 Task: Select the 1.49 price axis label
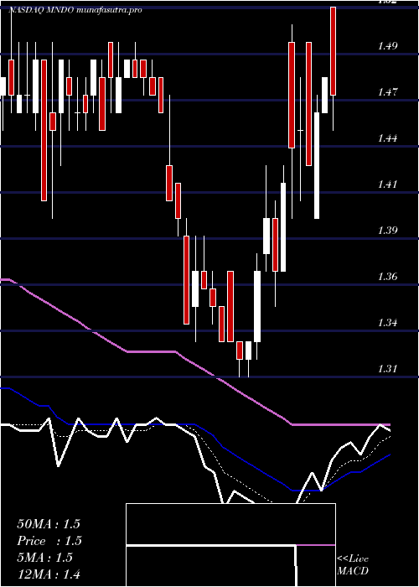click(x=387, y=46)
